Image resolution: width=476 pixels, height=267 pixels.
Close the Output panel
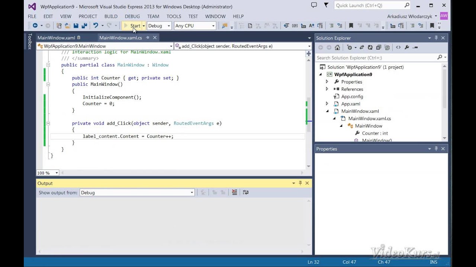(x=307, y=183)
